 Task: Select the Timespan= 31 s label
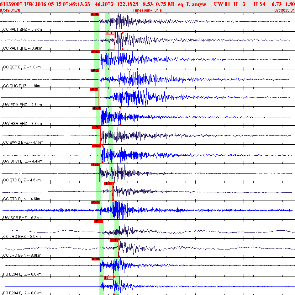[147, 10]
